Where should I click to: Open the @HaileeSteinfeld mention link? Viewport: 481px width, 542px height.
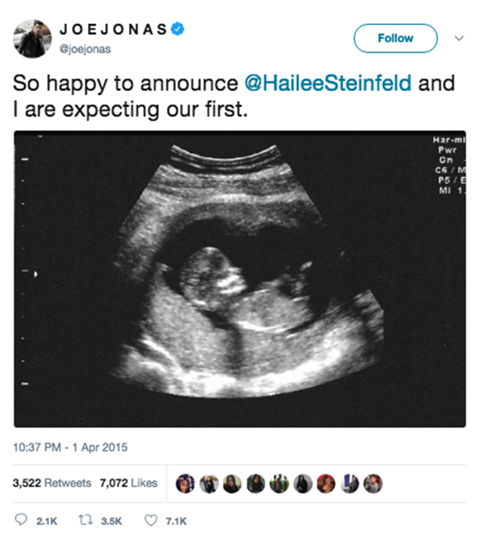[x=328, y=84]
